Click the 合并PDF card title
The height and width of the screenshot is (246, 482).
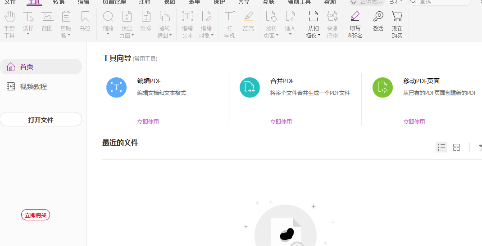tap(282, 81)
